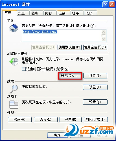
Task: Select the 高级 tab
Action: pos(91,13)
